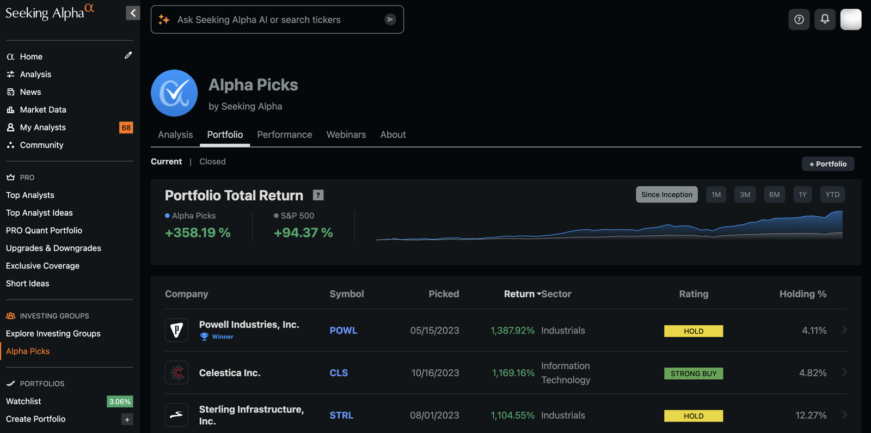This screenshot has height=433, width=871.
Task: Switch to the Webinars tab
Action: (x=346, y=135)
